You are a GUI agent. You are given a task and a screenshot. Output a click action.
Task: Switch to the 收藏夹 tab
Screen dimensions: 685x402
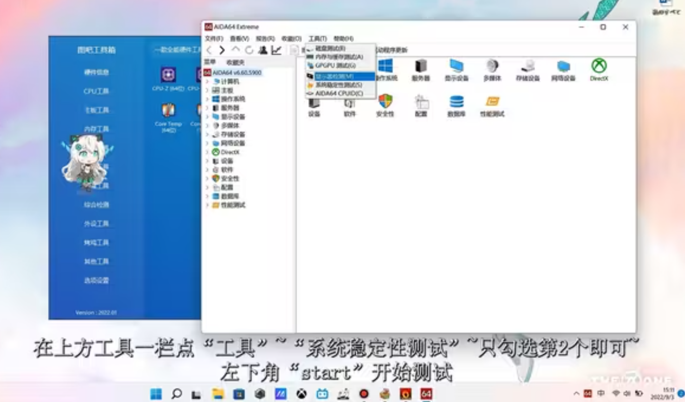[235, 62]
